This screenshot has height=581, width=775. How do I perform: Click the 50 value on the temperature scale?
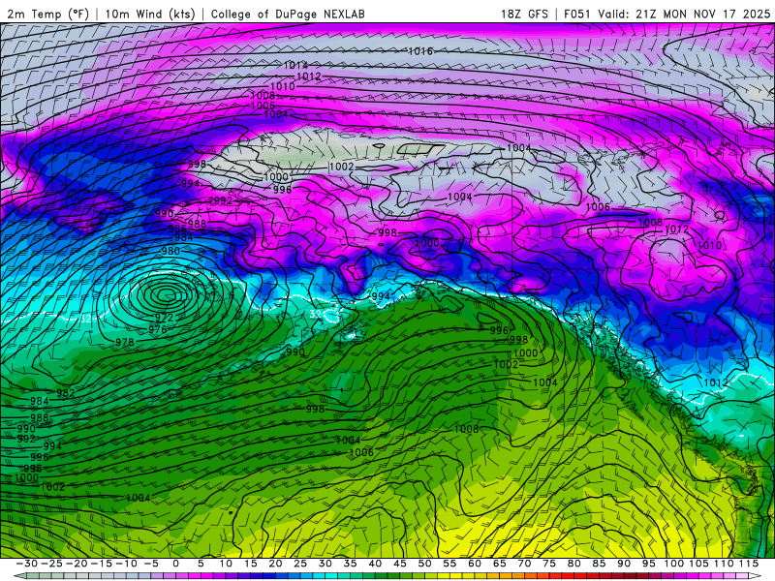pos(424,564)
